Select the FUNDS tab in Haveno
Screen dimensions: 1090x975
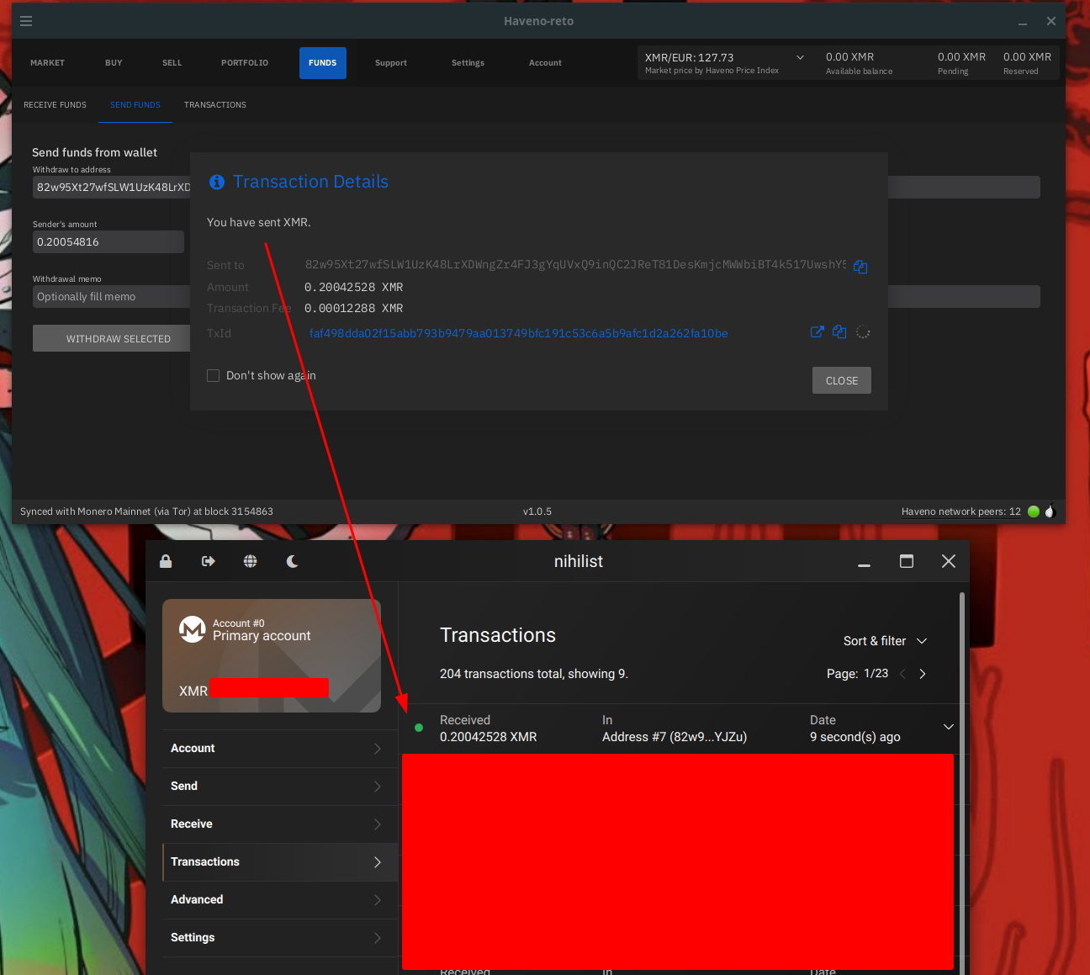323,63
